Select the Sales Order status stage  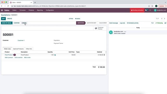pyautogui.click(x=103, y=23)
